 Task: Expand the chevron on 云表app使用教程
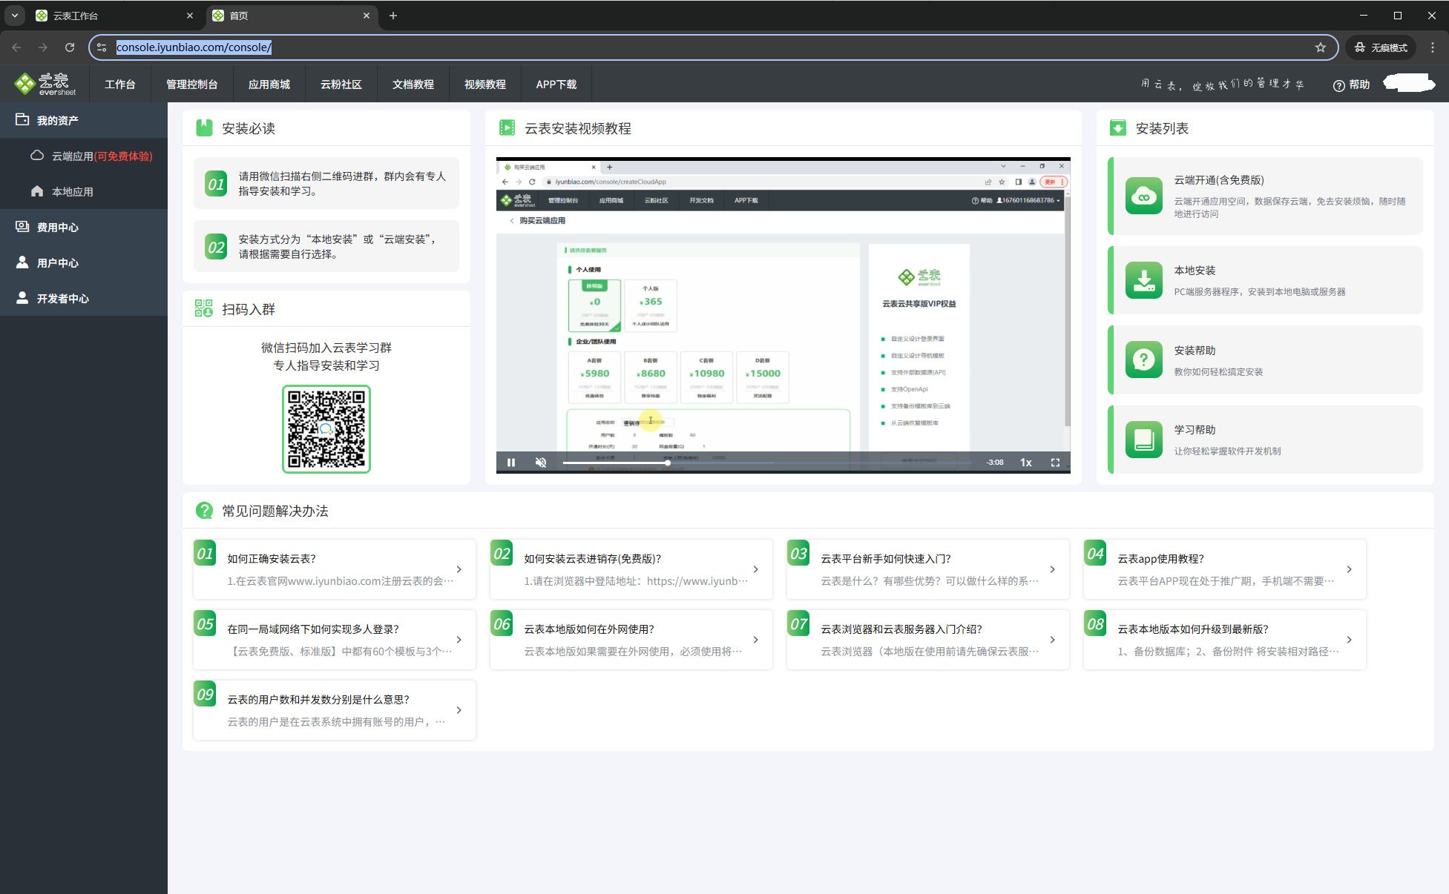pyautogui.click(x=1349, y=569)
